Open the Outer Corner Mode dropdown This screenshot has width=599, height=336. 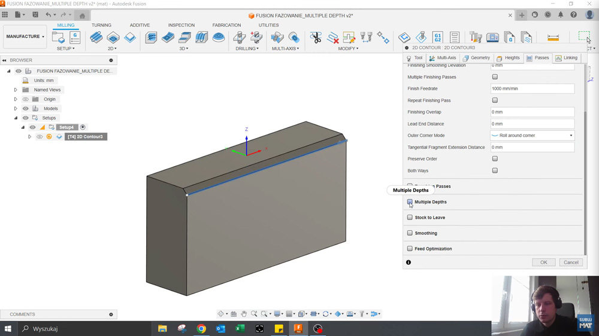(532, 136)
